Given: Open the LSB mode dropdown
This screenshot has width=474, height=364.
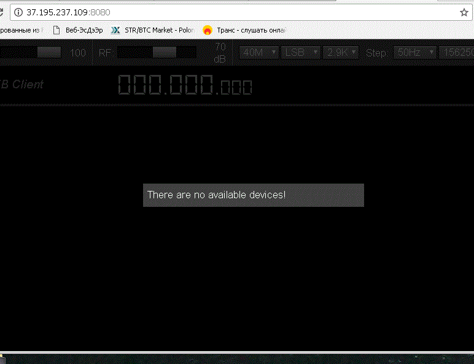Looking at the screenshot, I should tap(301, 53).
